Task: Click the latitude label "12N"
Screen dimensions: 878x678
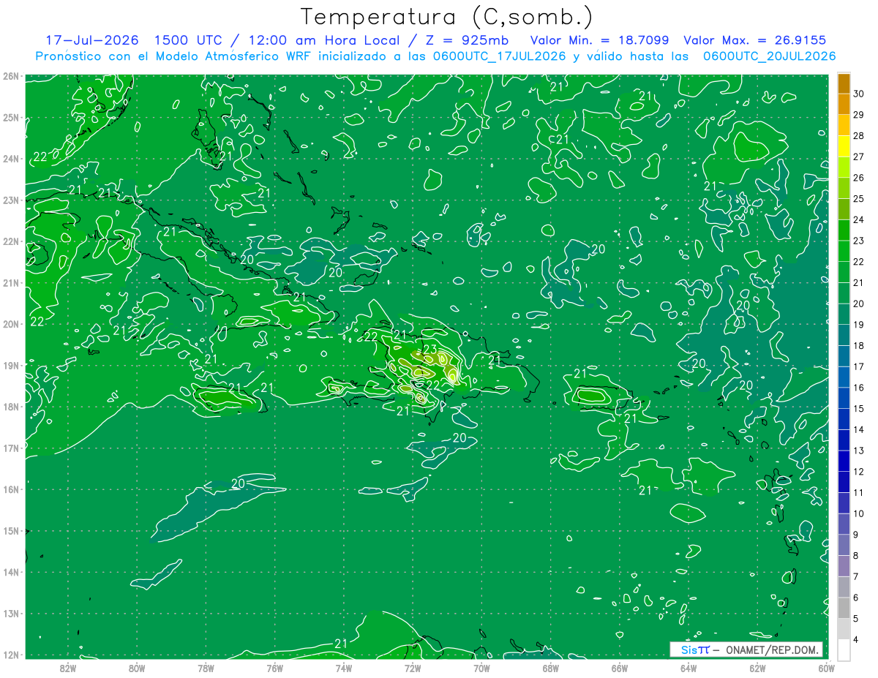Action: tap(10, 655)
